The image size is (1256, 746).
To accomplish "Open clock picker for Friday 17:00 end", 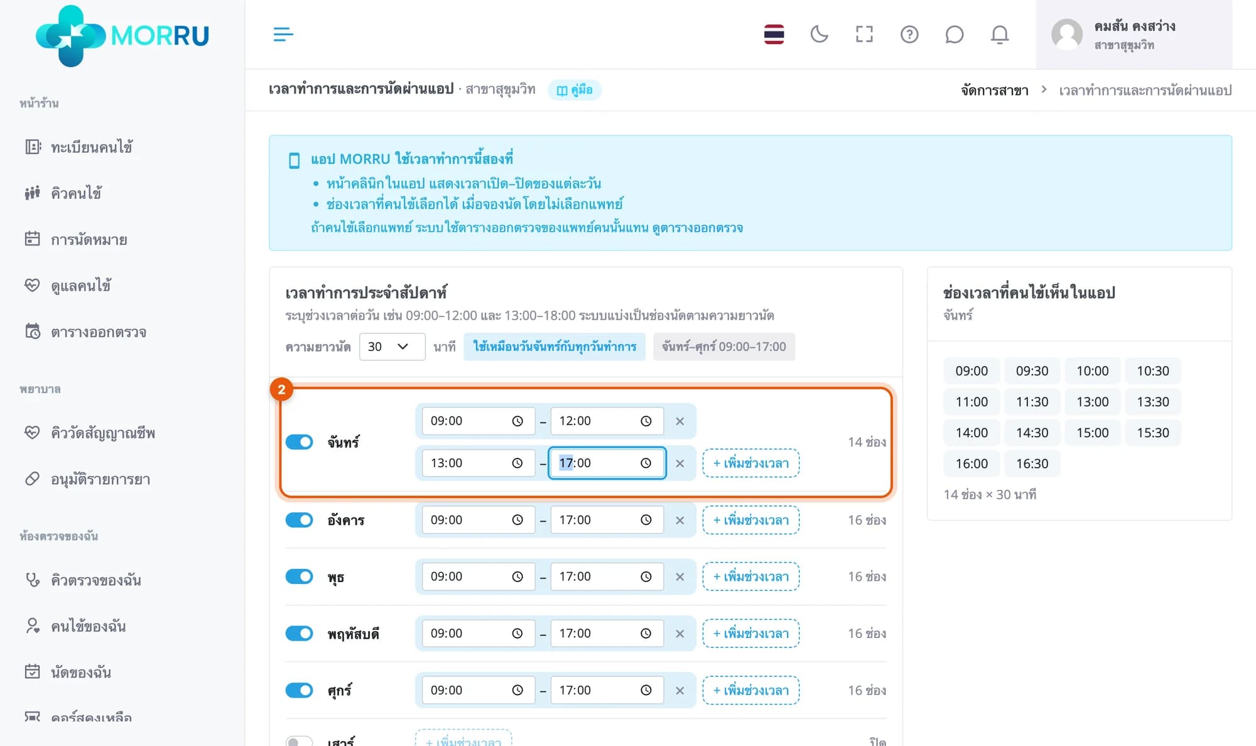I will [646, 690].
